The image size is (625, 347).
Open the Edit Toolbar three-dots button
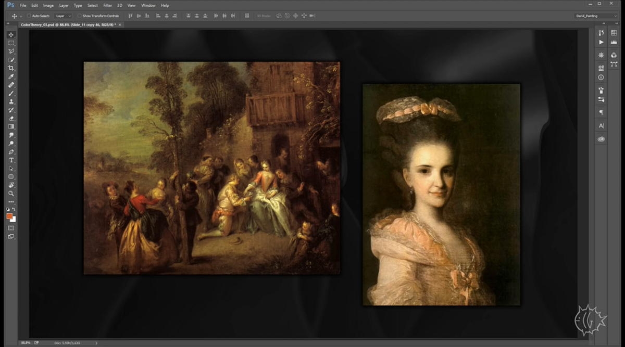click(x=11, y=202)
